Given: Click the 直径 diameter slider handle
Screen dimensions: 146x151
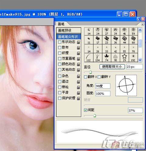Looking at the screenshot, I should [x=91, y=72].
